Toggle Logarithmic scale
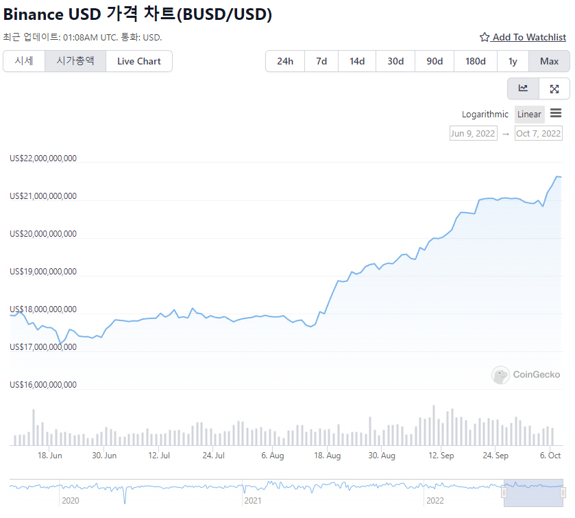 485,115
